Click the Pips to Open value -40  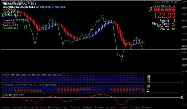(173, 24)
